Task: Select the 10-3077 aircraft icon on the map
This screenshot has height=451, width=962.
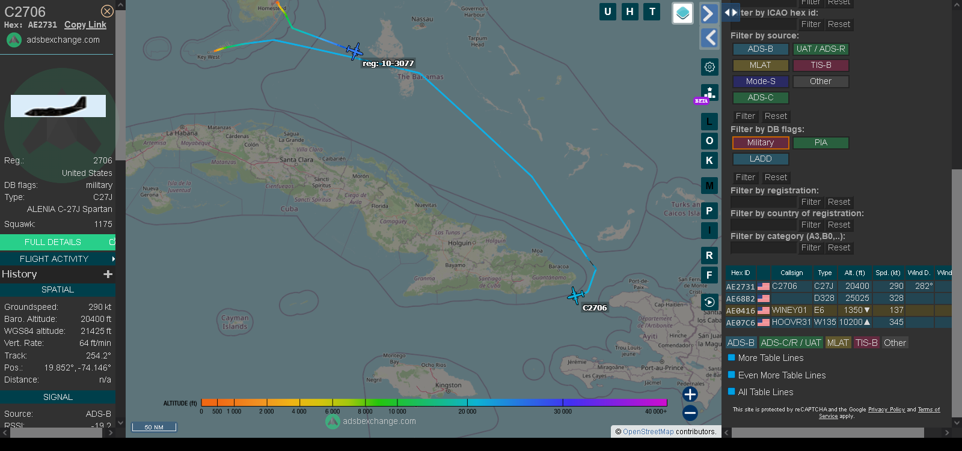Action: [x=355, y=52]
